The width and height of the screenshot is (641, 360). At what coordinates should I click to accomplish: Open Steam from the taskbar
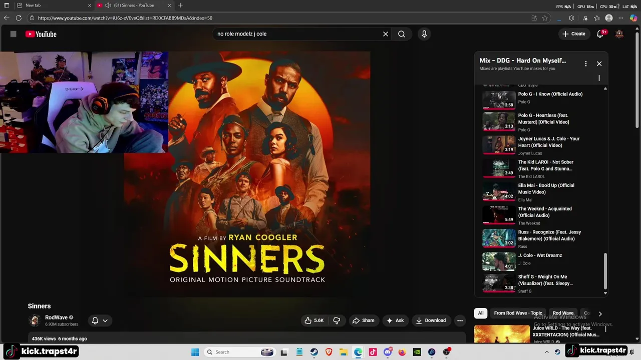pos(314,352)
